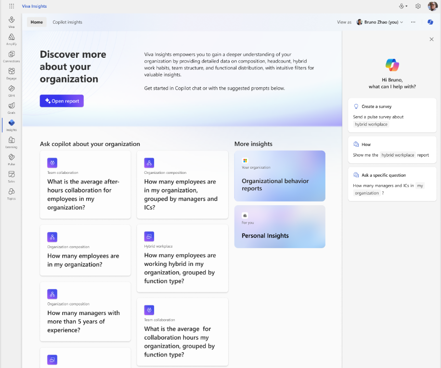The height and width of the screenshot is (368, 441).
Task: Select the Create a survey prompt card
Action: (392, 115)
